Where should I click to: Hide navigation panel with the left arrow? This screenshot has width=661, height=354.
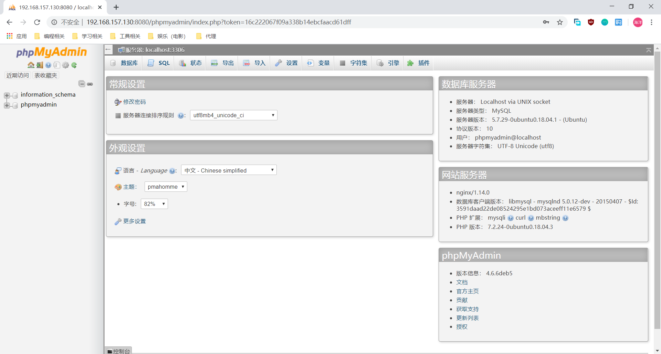(x=108, y=49)
